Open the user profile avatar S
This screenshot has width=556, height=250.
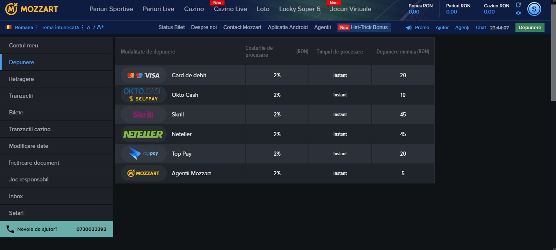534,9
